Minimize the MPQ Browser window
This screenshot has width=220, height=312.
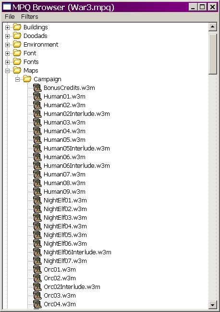pyautogui.click(x=193, y=7)
